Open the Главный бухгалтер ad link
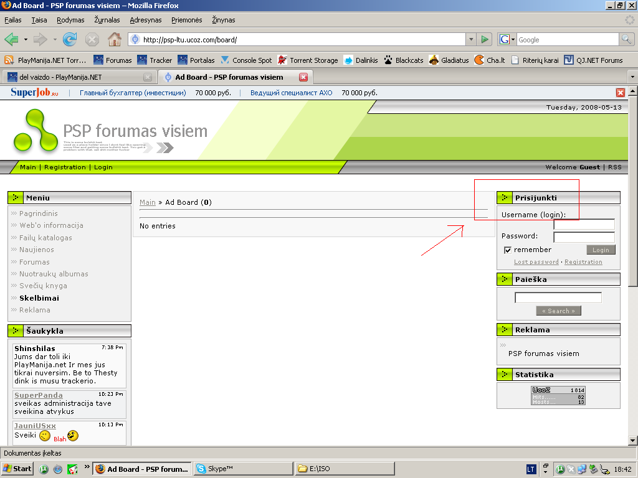This screenshot has width=638, height=478. pos(133,93)
